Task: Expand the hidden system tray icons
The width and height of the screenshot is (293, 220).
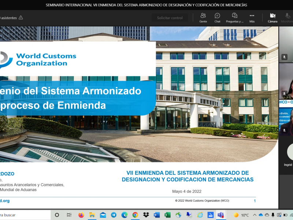Action: click(255, 215)
